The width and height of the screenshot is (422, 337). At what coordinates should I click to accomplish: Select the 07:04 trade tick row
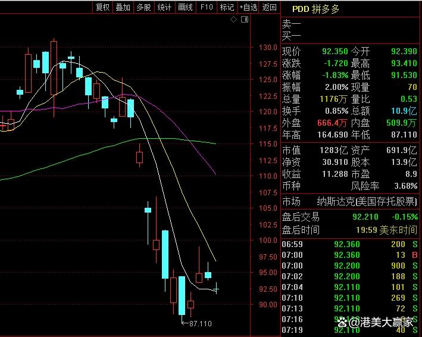(x=349, y=287)
